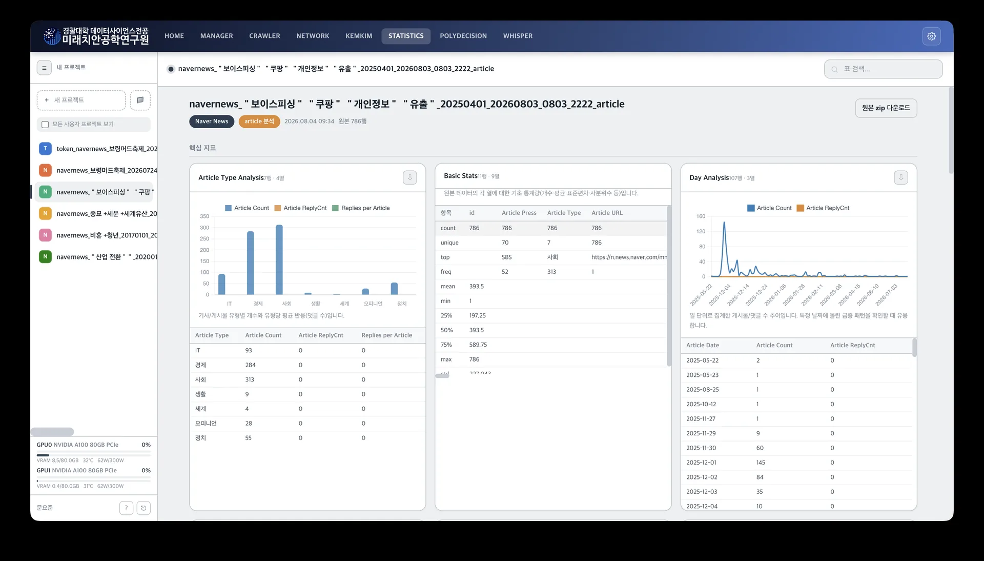Click the institute logo in header
The width and height of the screenshot is (984, 561).
pyautogui.click(x=96, y=36)
